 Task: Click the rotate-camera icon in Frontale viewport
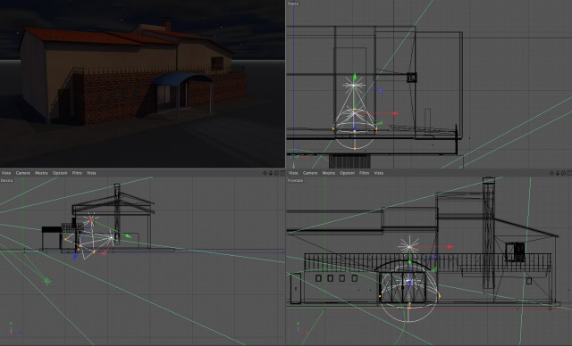pos(564,173)
